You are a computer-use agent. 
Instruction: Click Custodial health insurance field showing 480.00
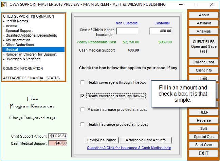pos(161,31)
